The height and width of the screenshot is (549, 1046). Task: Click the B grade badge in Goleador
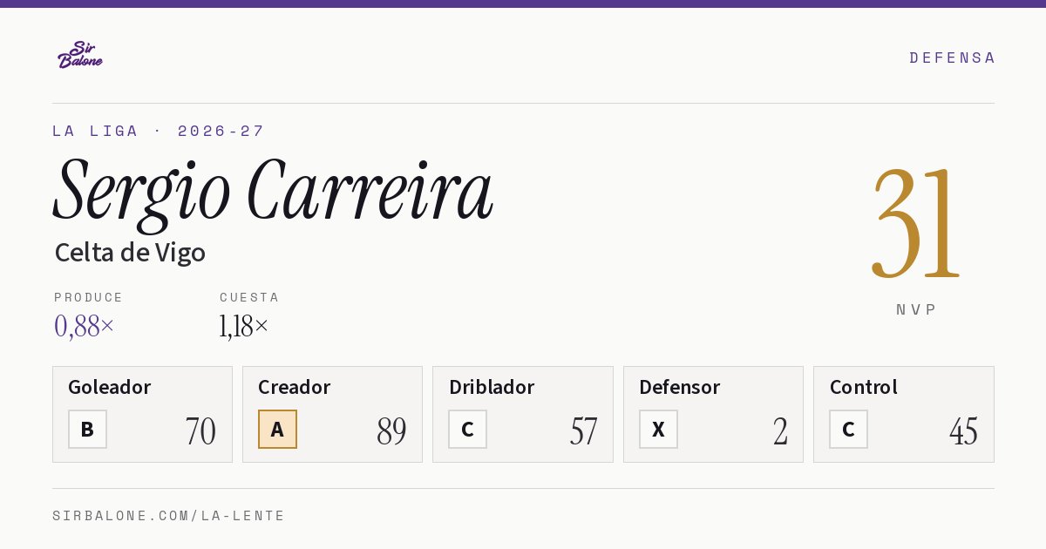[x=87, y=429]
